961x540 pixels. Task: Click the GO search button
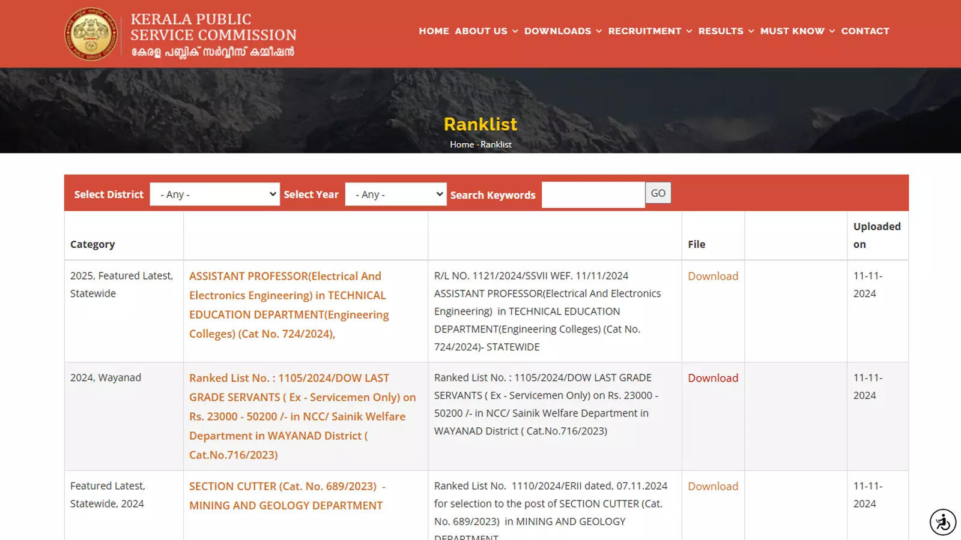click(x=658, y=193)
